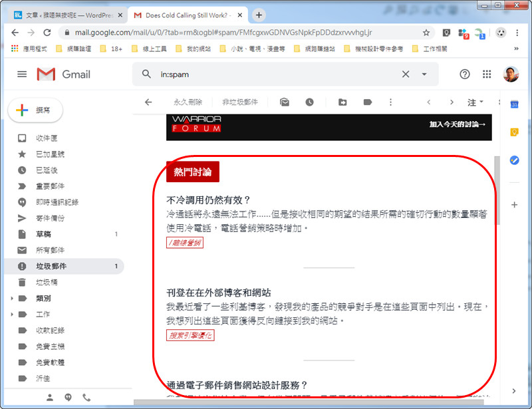Click the 加入今天的討論 banner link

(457, 124)
